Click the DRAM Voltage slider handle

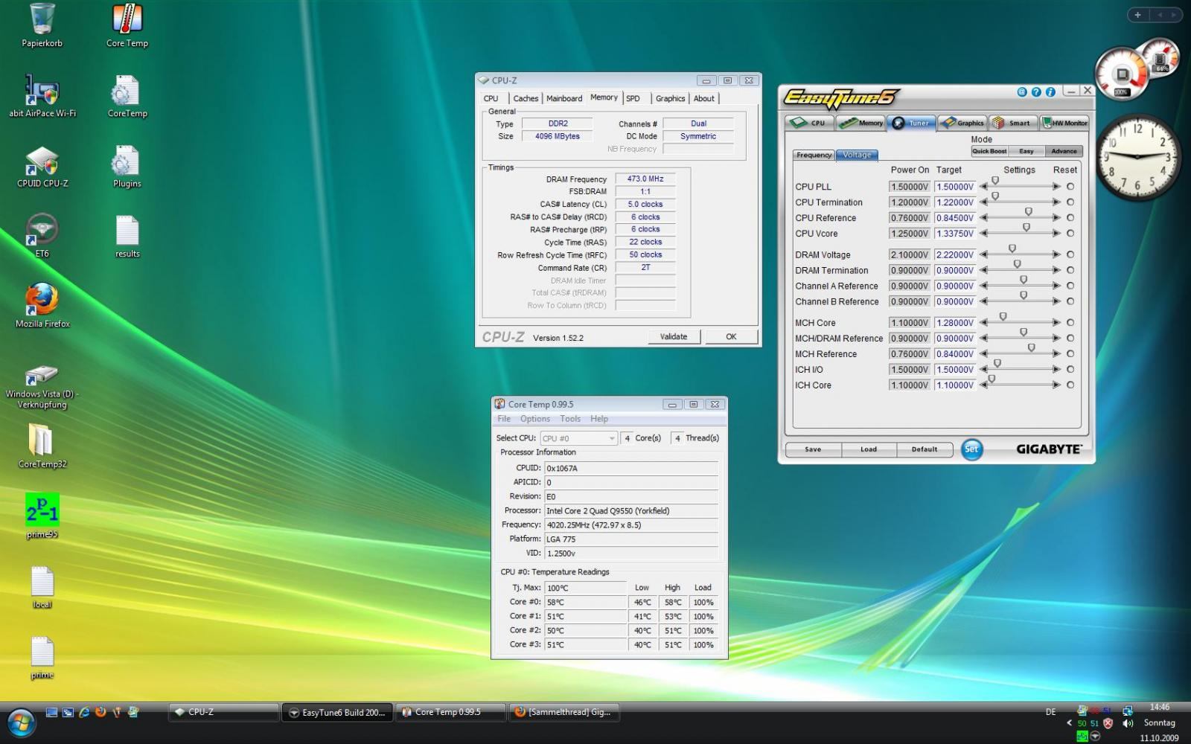(x=1012, y=248)
